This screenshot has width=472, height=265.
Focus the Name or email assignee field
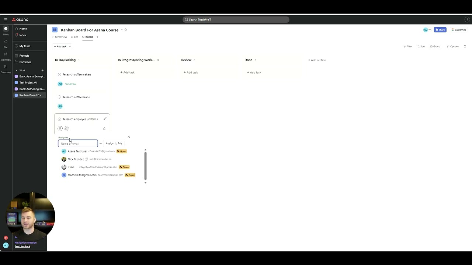(x=78, y=144)
